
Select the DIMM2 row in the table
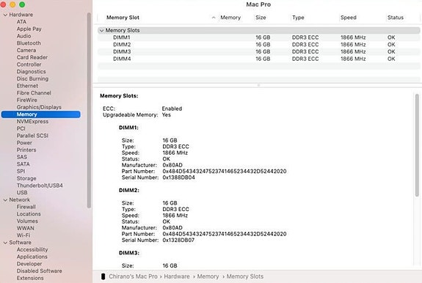[259, 45]
